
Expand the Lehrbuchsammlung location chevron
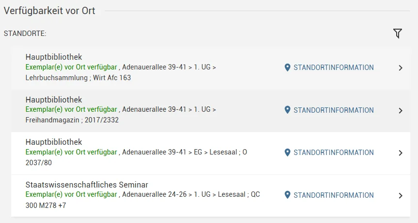pos(401,68)
